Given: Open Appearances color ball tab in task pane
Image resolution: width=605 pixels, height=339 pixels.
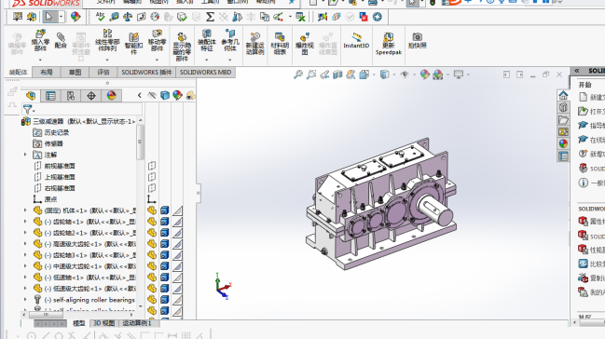Looking at the screenshot, I should (x=563, y=143).
